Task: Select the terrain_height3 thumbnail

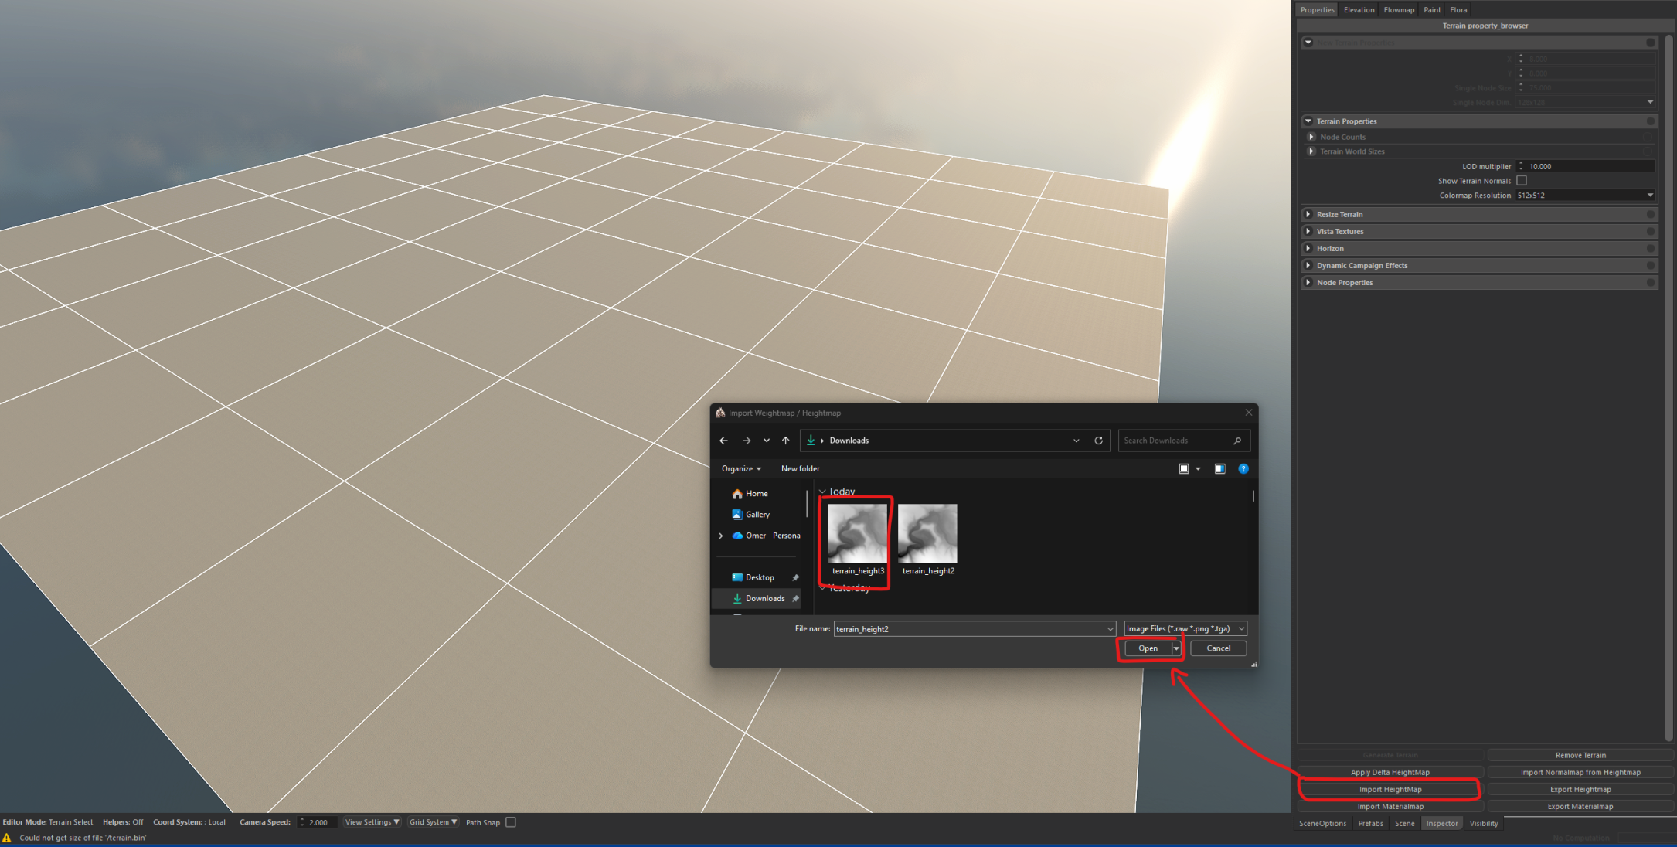Action: (857, 535)
